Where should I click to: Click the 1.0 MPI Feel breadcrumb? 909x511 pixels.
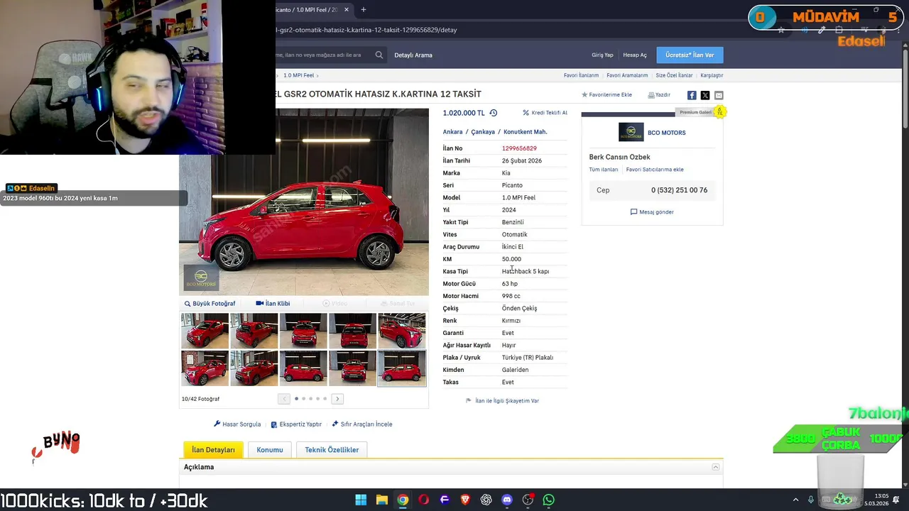coord(298,75)
